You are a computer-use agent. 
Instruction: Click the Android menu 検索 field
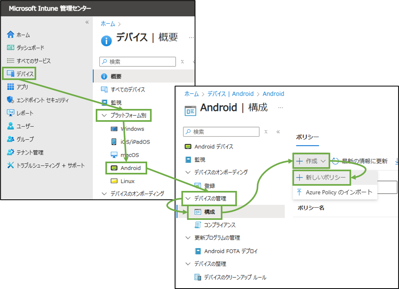pos(221,132)
